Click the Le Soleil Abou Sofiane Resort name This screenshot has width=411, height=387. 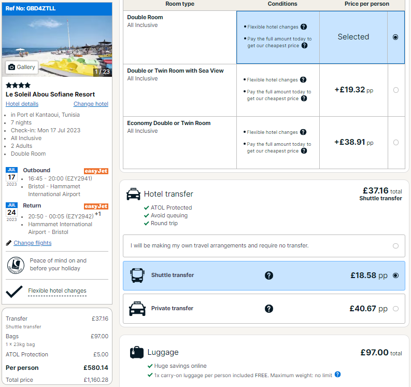[x=50, y=94]
